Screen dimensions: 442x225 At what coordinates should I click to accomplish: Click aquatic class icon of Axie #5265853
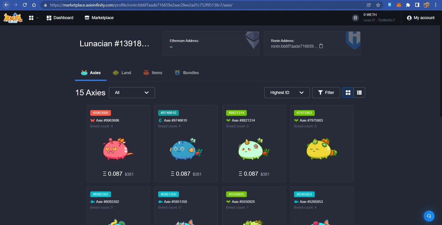point(296,202)
